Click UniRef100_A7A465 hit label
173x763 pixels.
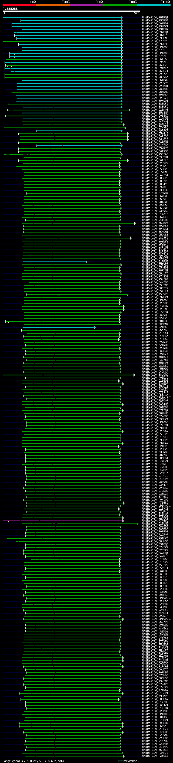point(155,520)
